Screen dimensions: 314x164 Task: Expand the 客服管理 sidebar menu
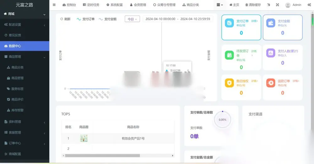click(24, 132)
